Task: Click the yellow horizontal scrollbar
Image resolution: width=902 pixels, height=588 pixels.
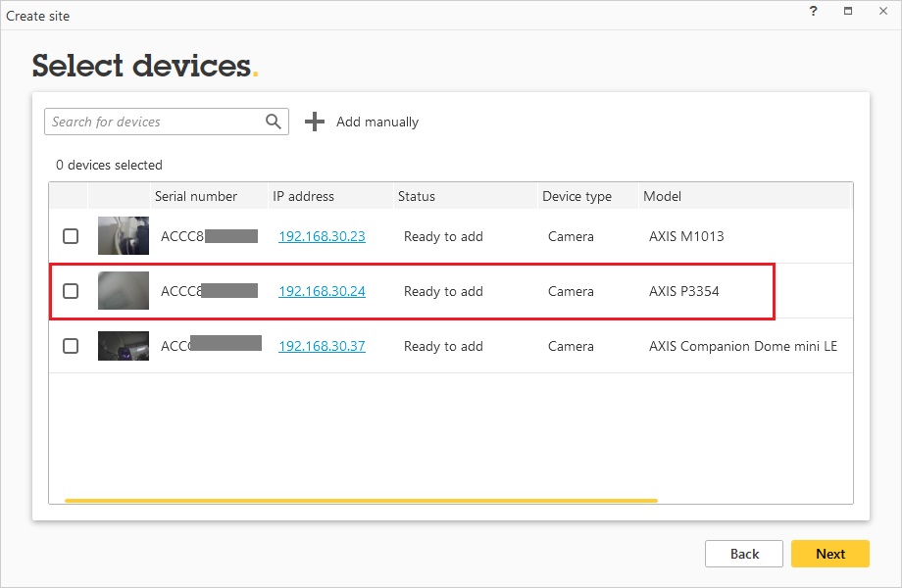Action: [x=361, y=500]
